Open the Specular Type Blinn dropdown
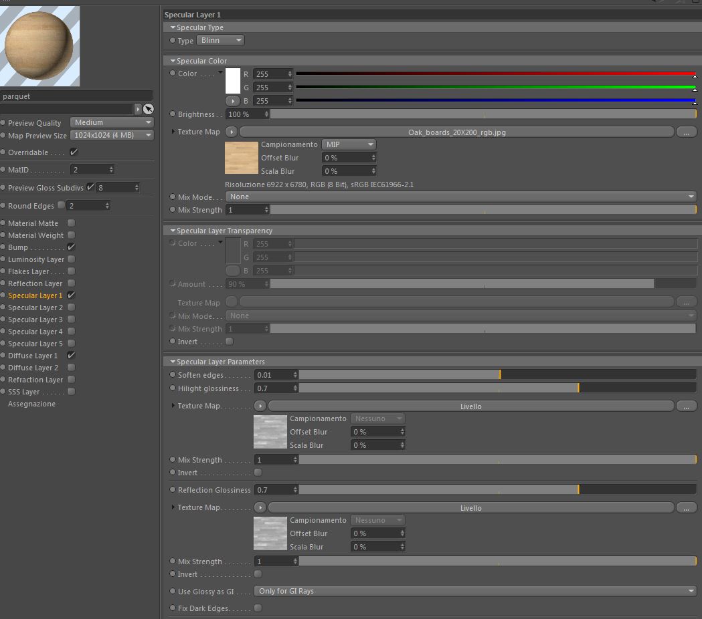The width and height of the screenshot is (702, 619). [221, 40]
